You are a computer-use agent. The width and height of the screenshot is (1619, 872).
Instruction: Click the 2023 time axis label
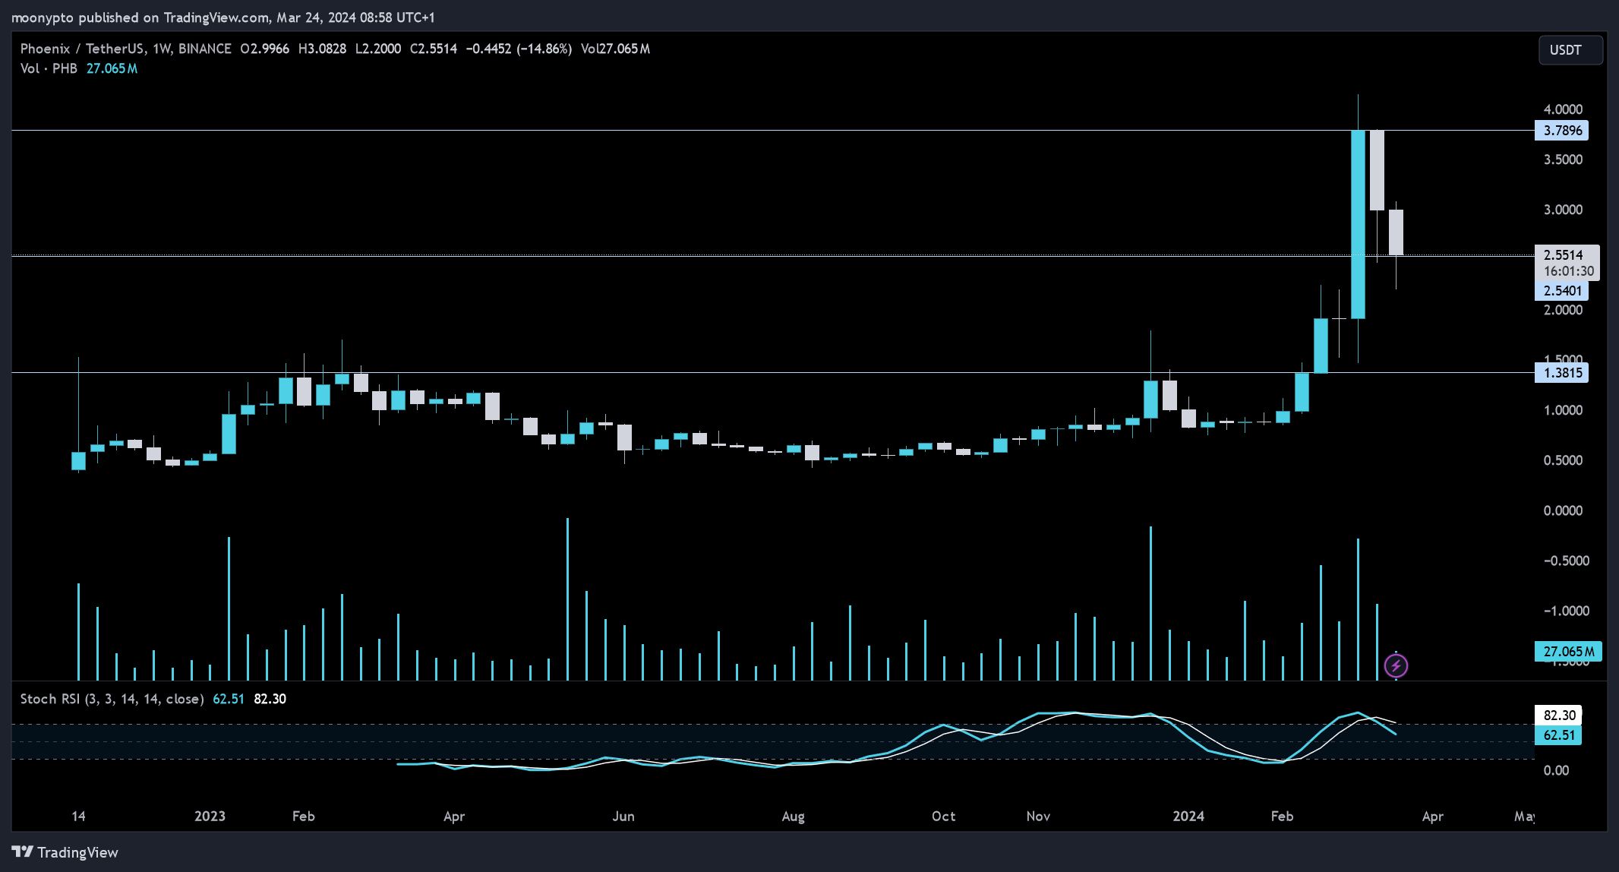click(210, 816)
